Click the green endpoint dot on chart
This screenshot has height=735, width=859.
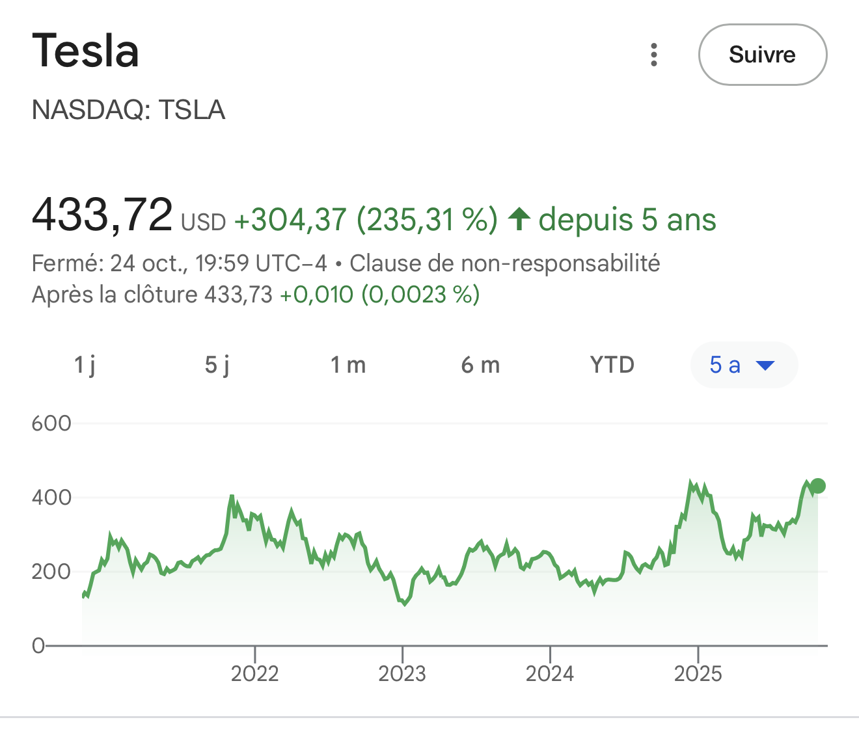pyautogui.click(x=818, y=486)
